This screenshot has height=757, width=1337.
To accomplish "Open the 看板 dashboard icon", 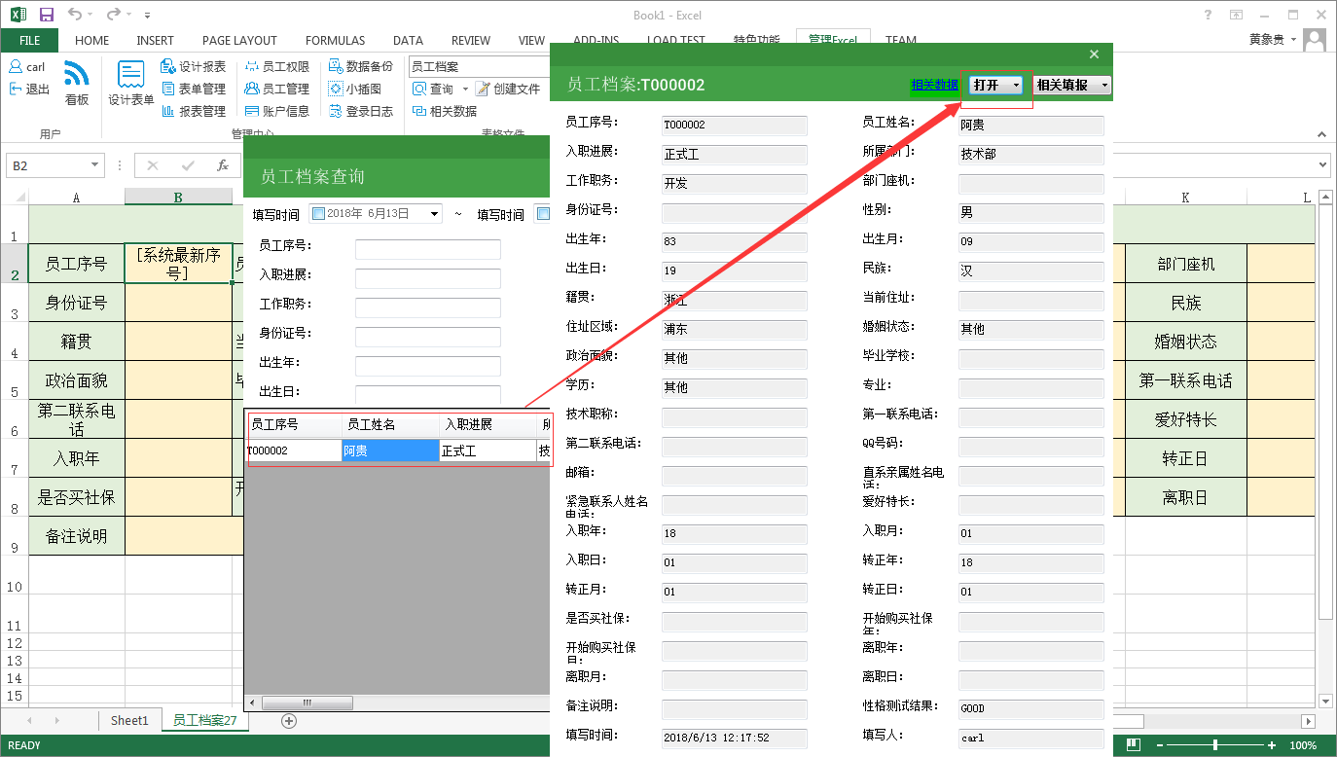I will pyautogui.click(x=77, y=82).
